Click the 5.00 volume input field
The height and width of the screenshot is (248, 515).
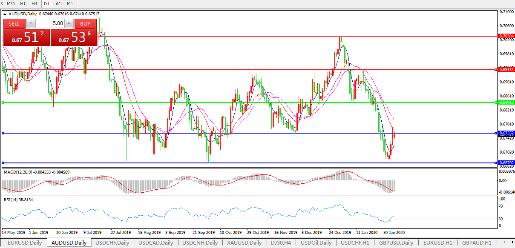click(50, 24)
